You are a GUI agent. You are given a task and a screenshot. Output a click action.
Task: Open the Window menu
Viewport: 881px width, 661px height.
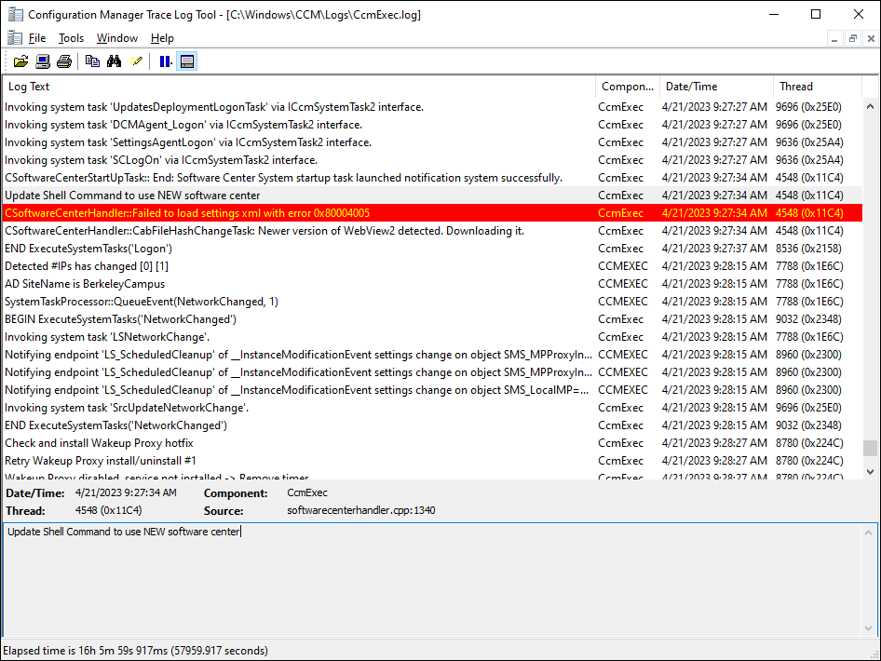tap(116, 37)
